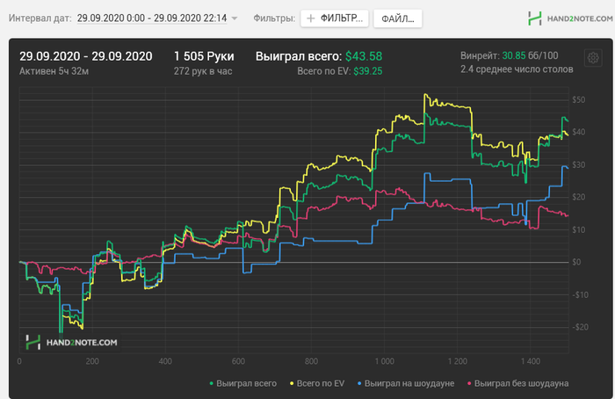This screenshot has height=399, width=615.
Task: Click the $0 y-axis label
Action: (x=576, y=262)
